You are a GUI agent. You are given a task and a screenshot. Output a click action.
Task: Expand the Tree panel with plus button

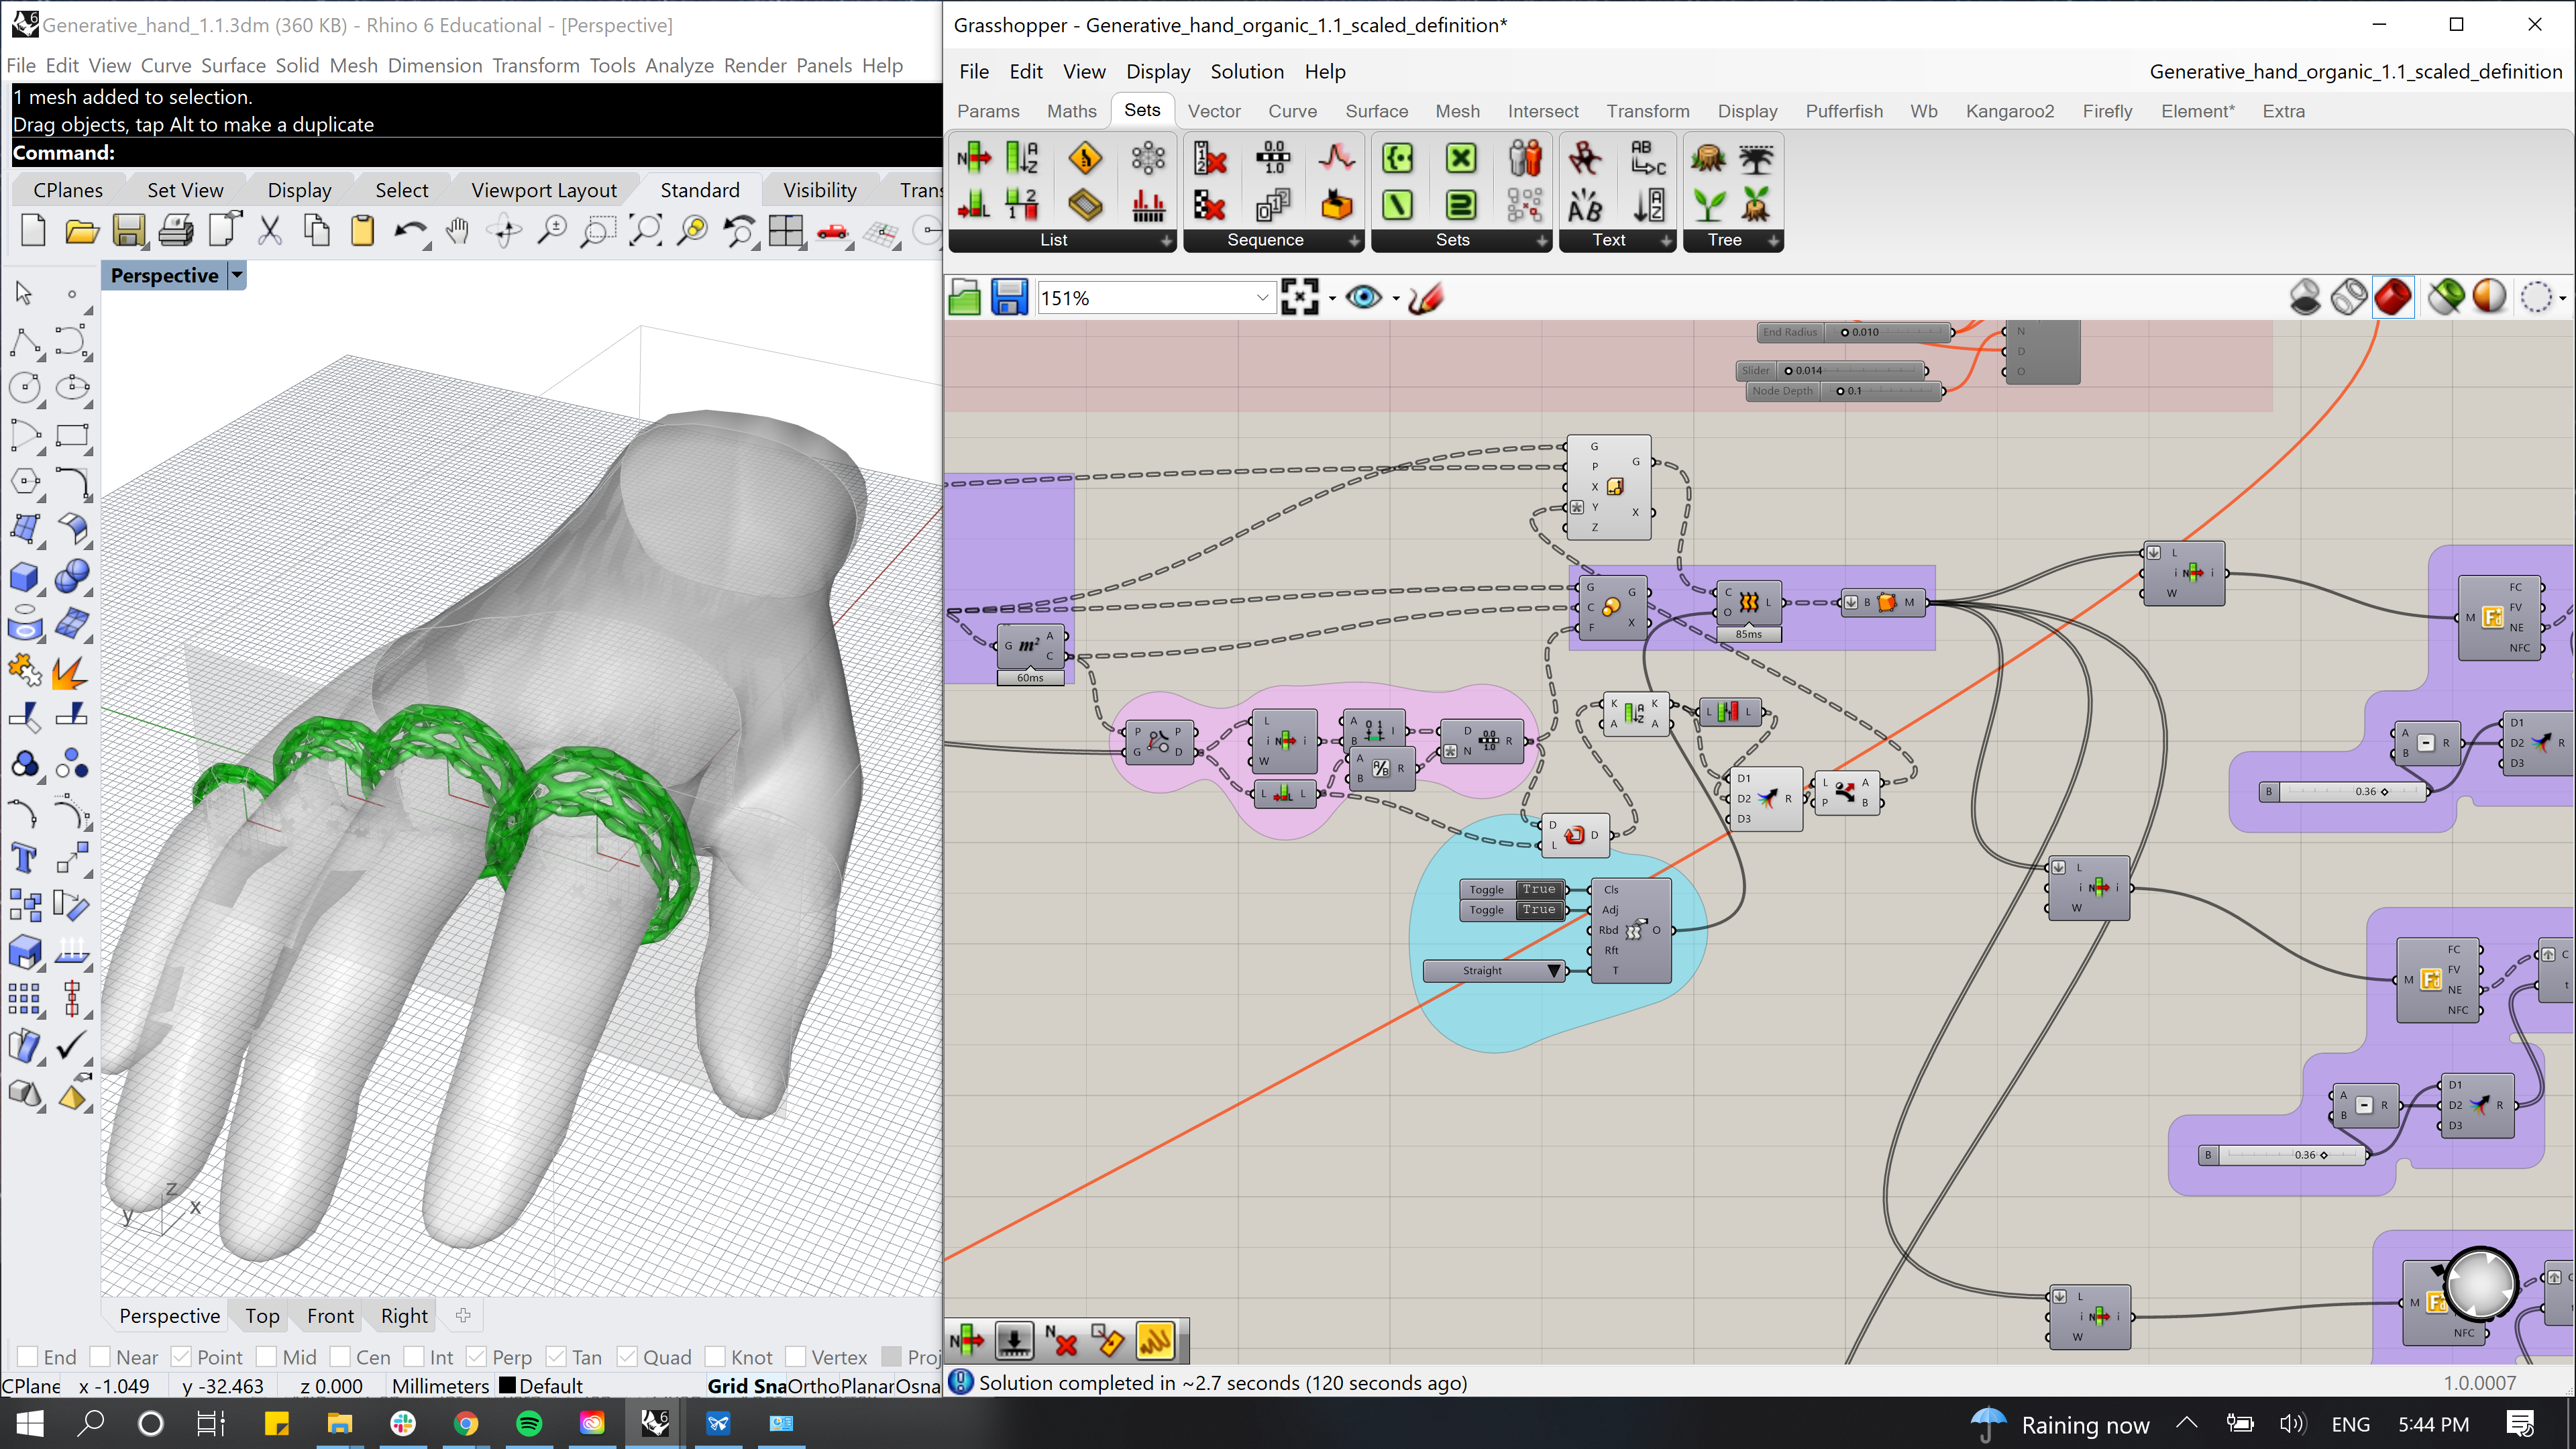[x=1773, y=240]
